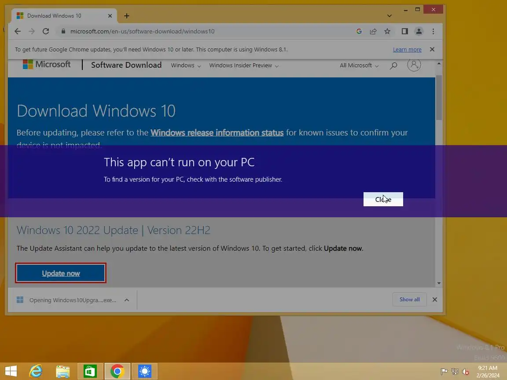Image resolution: width=507 pixels, height=380 pixels.
Task: Open the Windows Store taskbar icon
Action: coord(90,371)
